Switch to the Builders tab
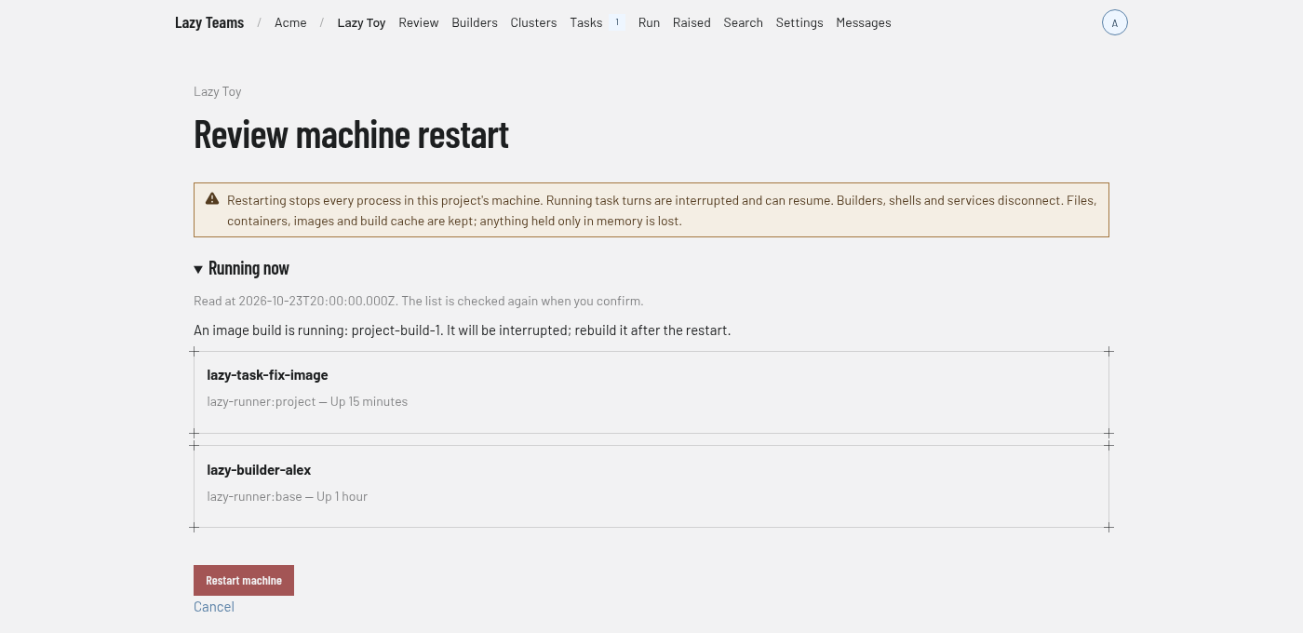Viewport: 1303px width, 633px height. point(475,22)
